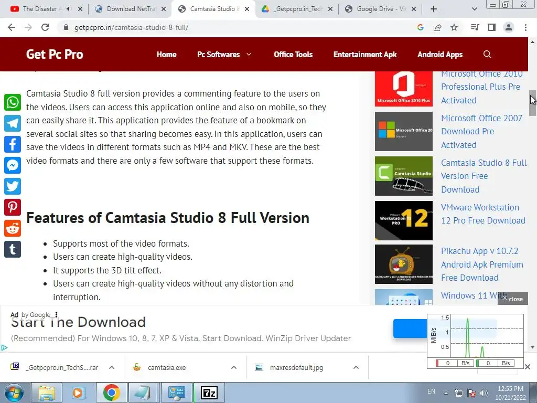Click the address bar URL field

237,27
